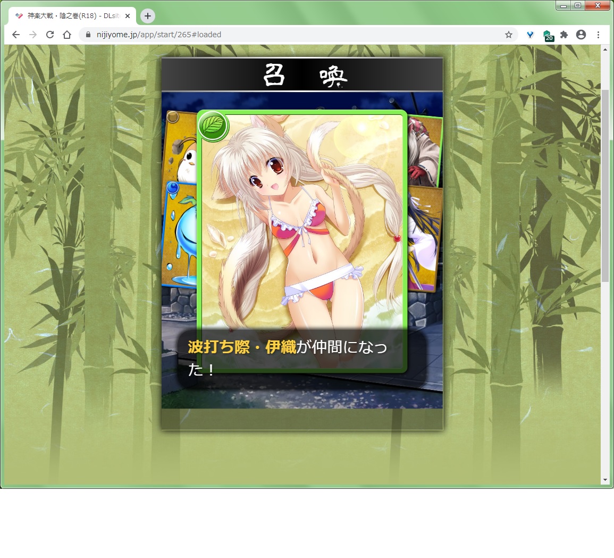
Task: Reload the current page
Action: 50,35
